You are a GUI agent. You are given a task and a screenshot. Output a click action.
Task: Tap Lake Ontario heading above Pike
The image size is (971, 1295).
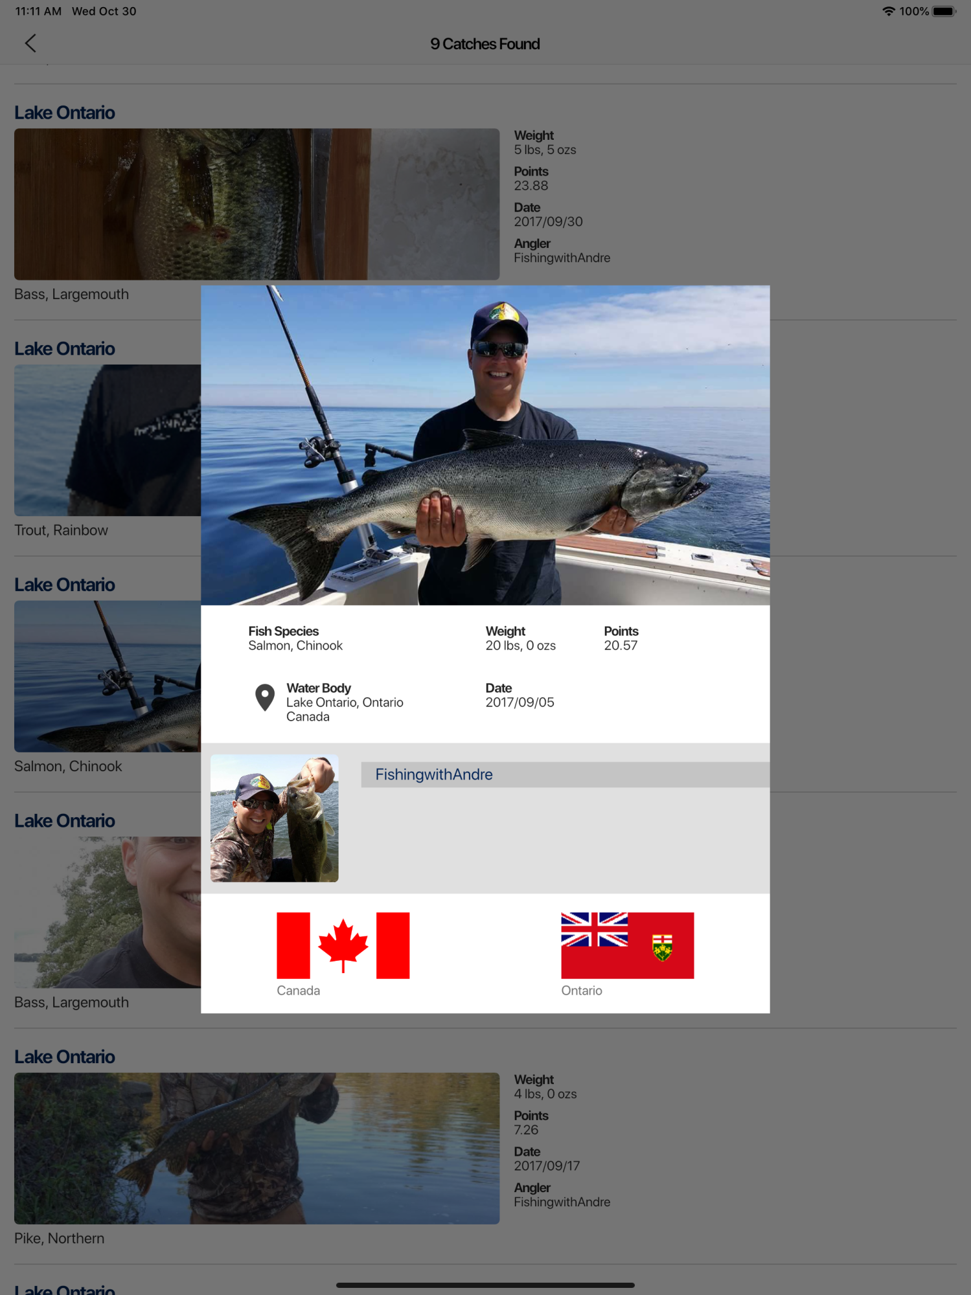pos(65,1057)
